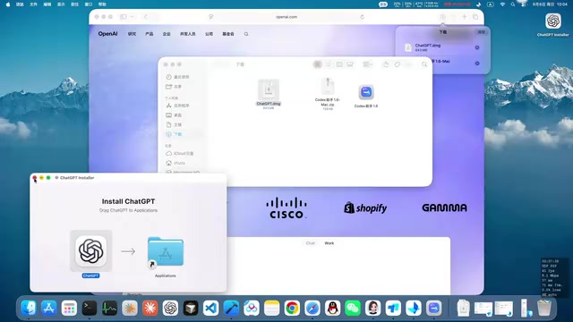Open Documents in the Finder sidebar

click(x=177, y=124)
